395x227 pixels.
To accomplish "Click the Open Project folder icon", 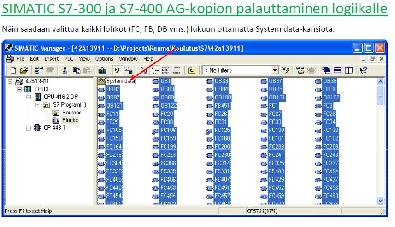I will (24, 70).
